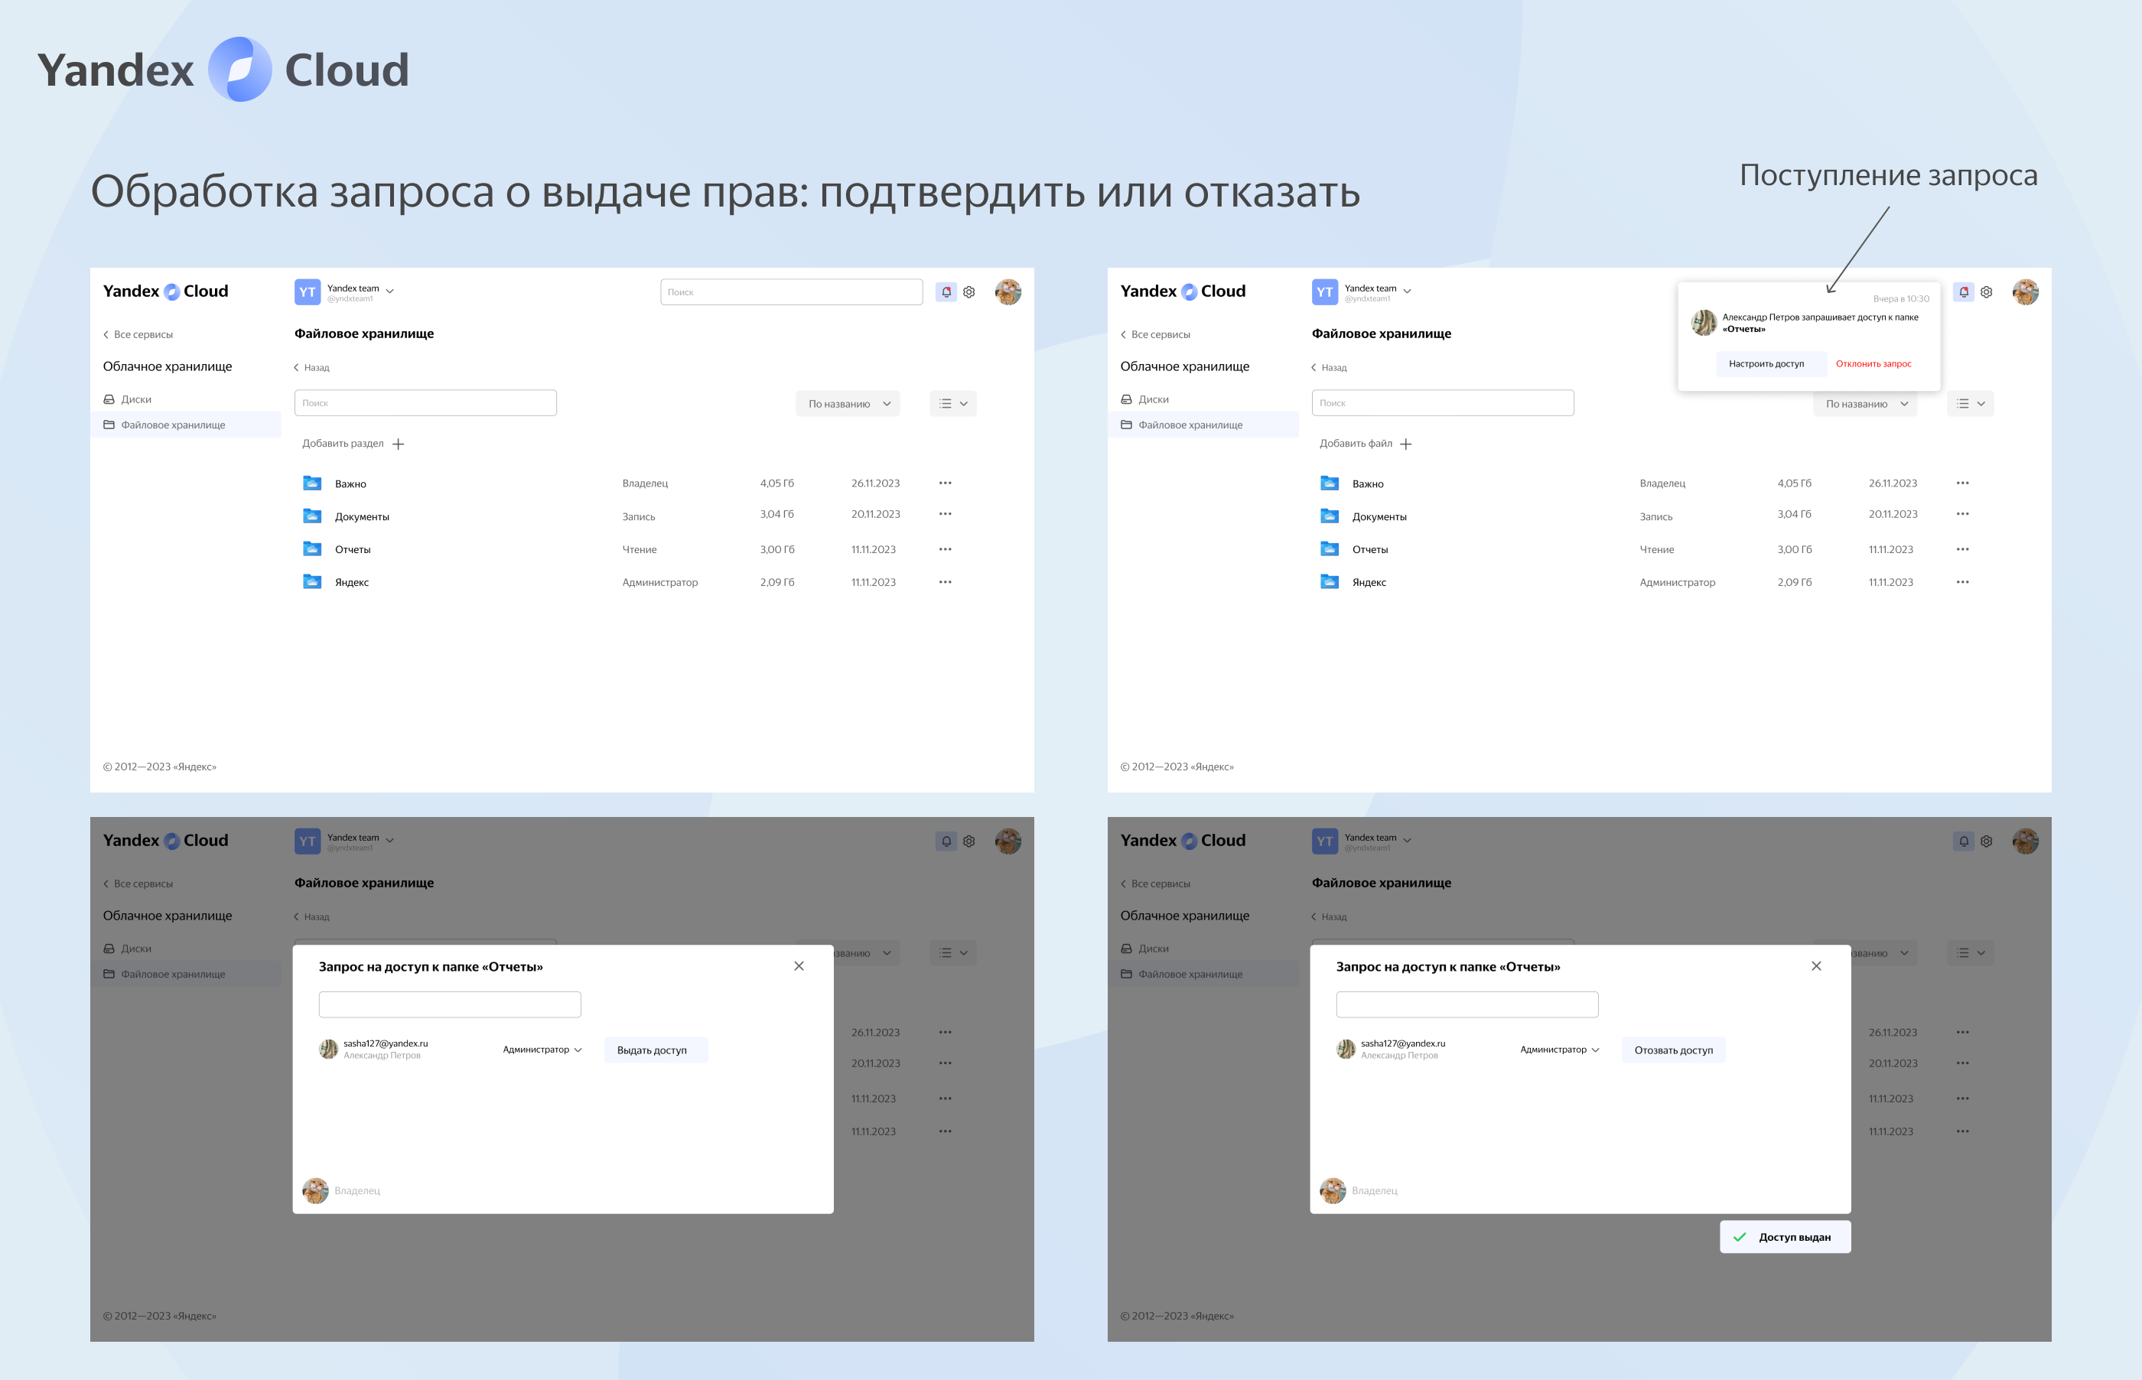
Task: Open role dropdown beside Выдать доступ
Action: [x=542, y=1050]
